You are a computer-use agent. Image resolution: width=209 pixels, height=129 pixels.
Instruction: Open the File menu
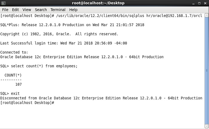5,10
